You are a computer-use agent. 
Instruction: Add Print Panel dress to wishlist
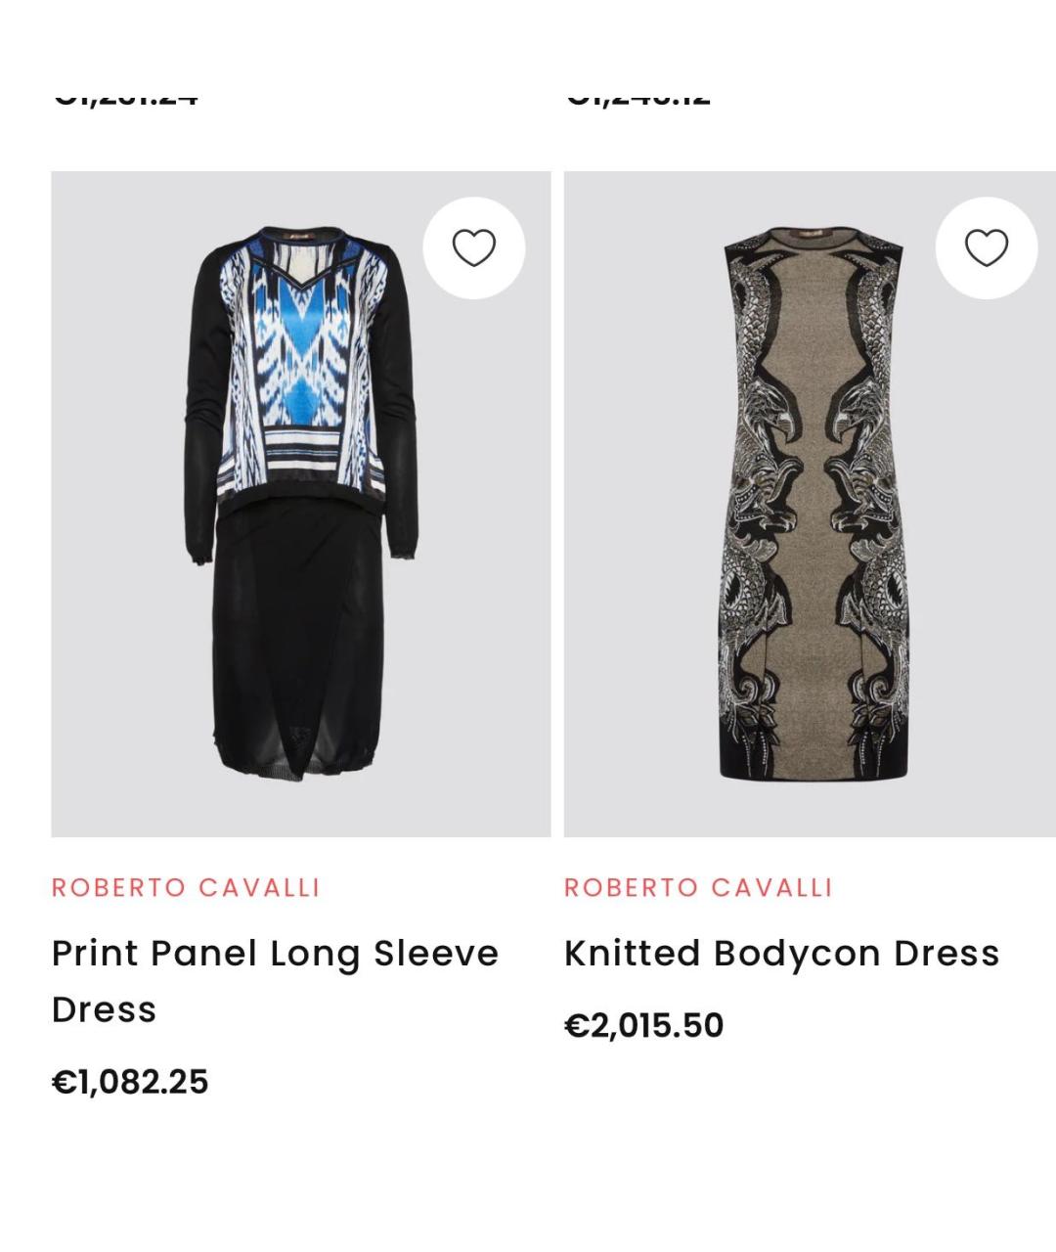[x=474, y=248]
